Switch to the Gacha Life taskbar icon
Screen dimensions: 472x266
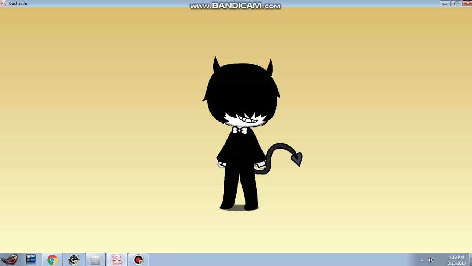(x=117, y=260)
